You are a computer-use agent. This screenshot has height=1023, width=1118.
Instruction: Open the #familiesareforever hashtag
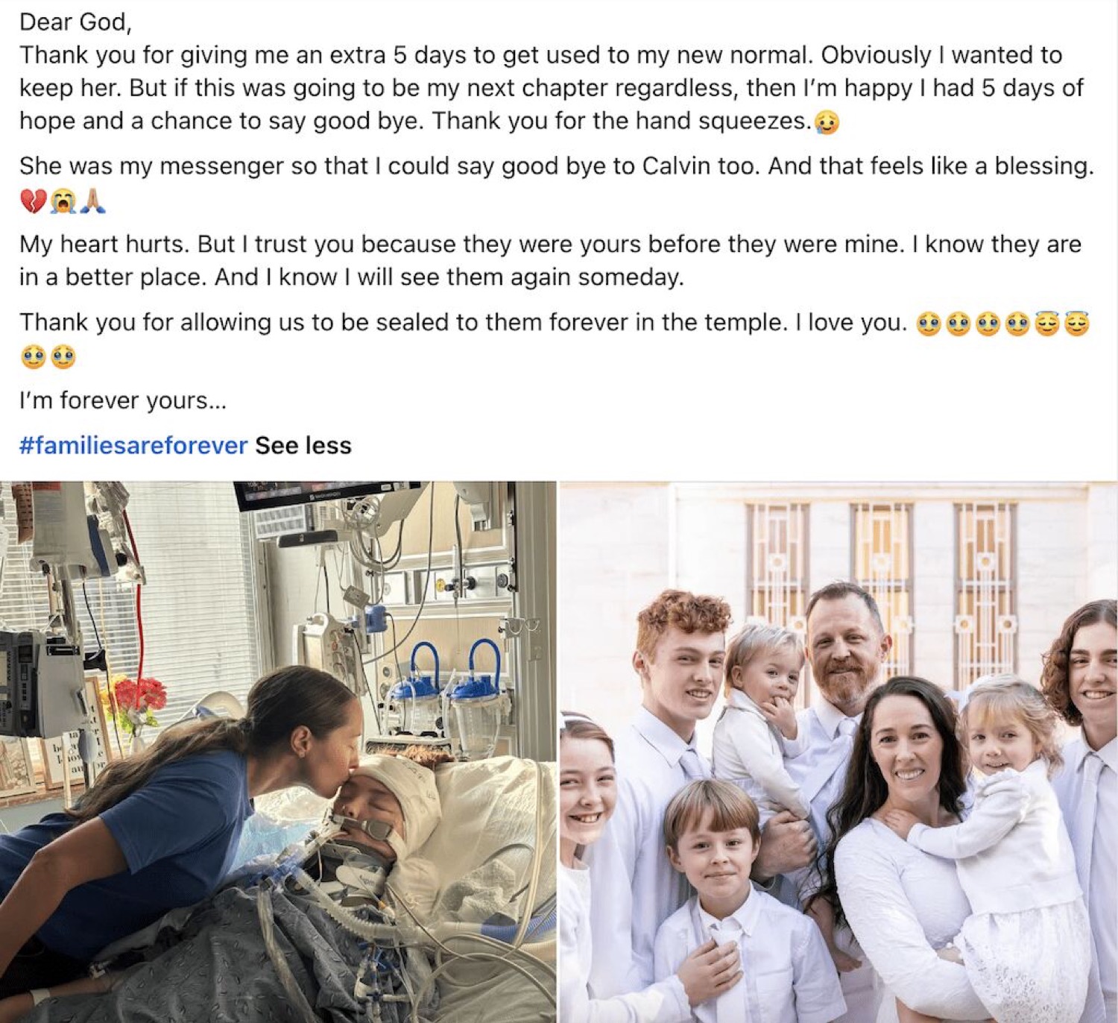tap(133, 445)
